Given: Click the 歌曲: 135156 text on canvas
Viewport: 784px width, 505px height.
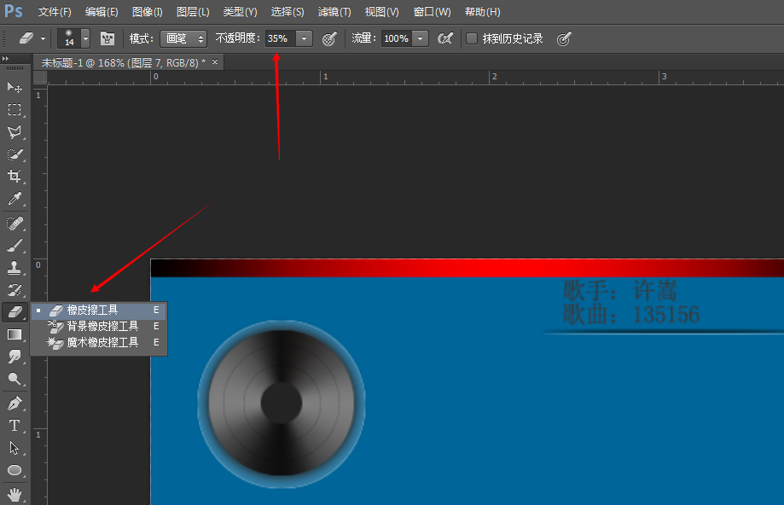Looking at the screenshot, I should 630,315.
